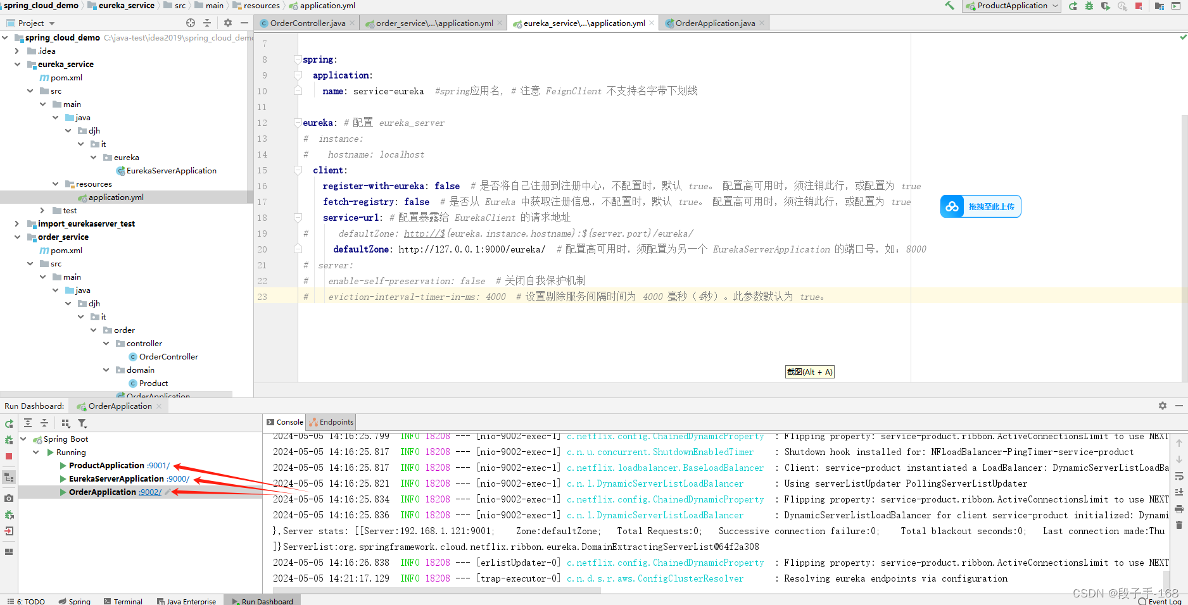1188x605 pixels.
Task: Close the eureka_service application.yml tab
Action: tap(652, 23)
